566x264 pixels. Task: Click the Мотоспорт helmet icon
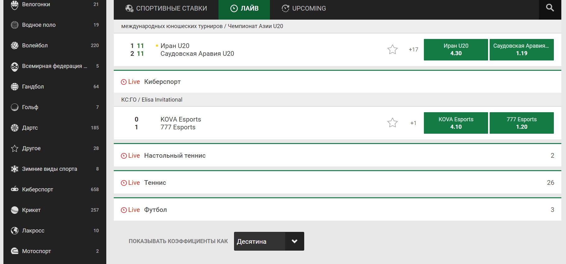click(x=15, y=251)
